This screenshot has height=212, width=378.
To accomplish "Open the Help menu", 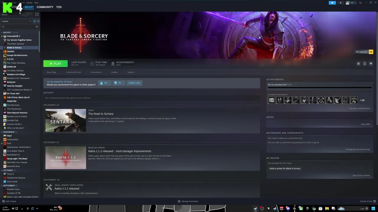I will click(x=36, y=3).
